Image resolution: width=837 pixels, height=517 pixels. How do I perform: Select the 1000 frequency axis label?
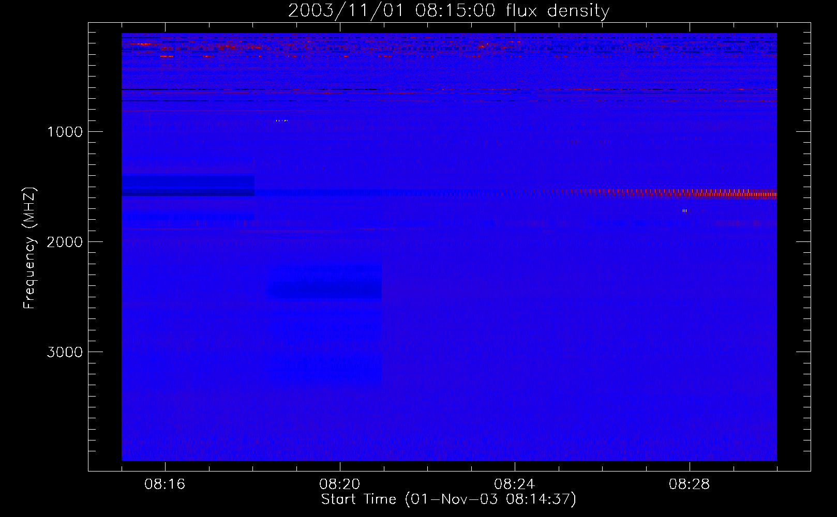(65, 132)
